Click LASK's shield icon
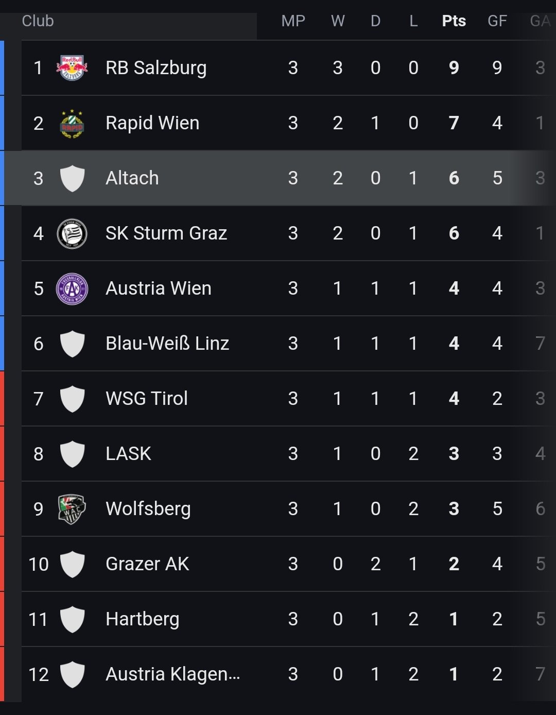 tap(72, 454)
